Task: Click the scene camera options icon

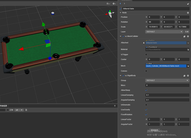Action: point(108,4)
